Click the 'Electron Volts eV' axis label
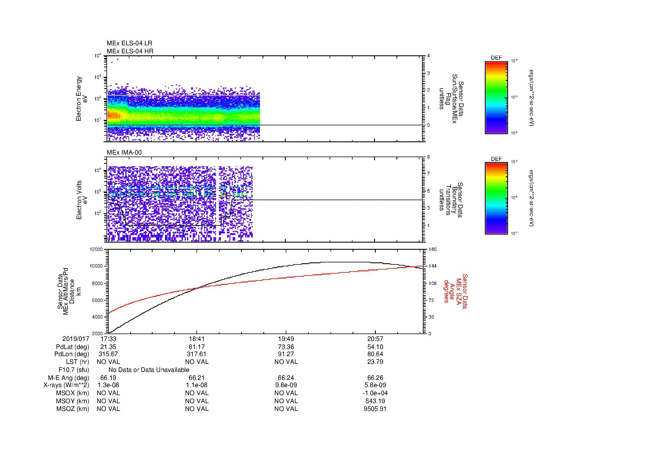 pos(82,200)
